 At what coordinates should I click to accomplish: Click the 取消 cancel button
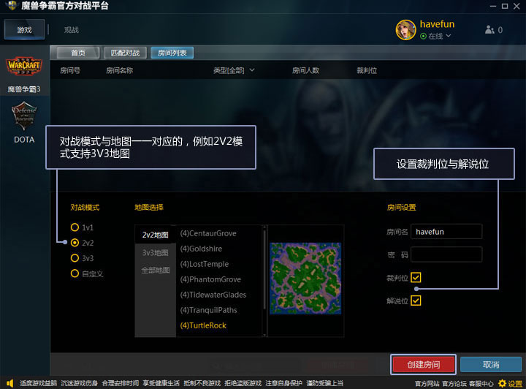click(491, 364)
